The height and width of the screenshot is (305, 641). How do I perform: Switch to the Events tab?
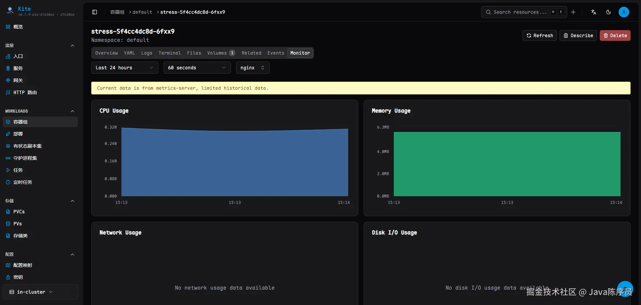(x=275, y=53)
